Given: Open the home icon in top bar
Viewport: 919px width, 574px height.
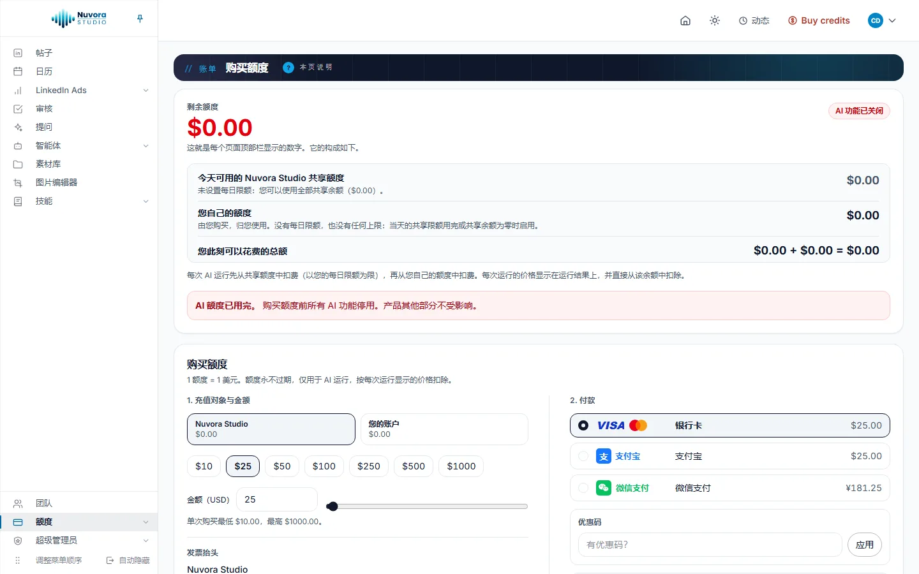Looking at the screenshot, I should point(685,20).
